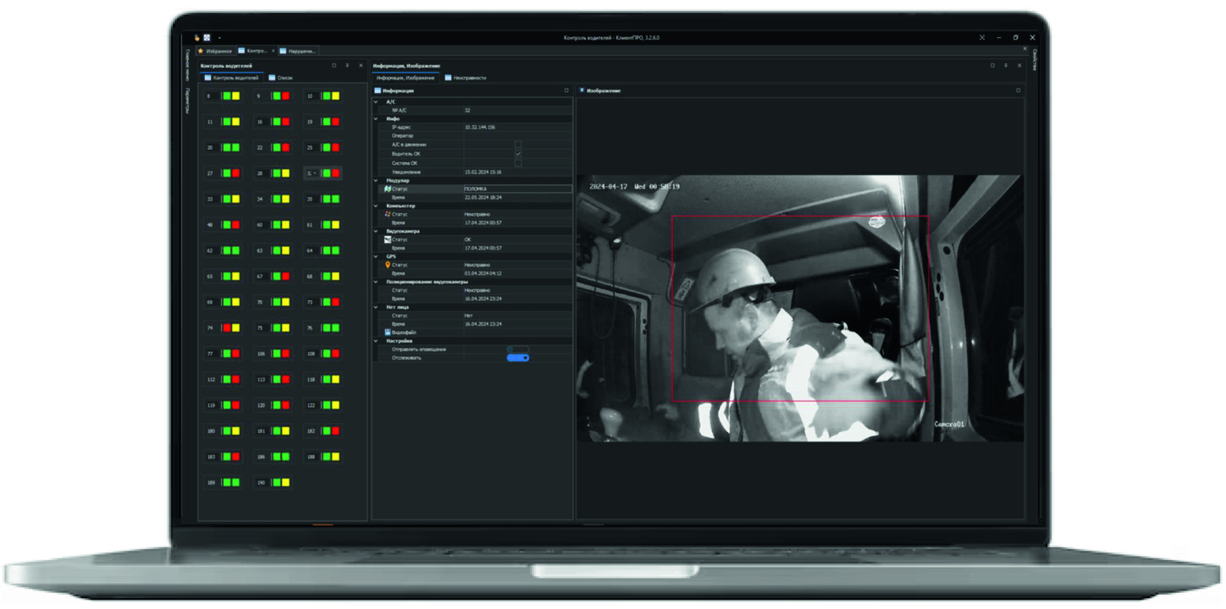Collapse the Модулар group

click(x=377, y=180)
